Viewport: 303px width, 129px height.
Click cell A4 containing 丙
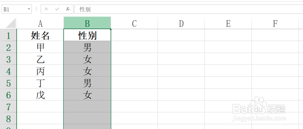coord(40,71)
